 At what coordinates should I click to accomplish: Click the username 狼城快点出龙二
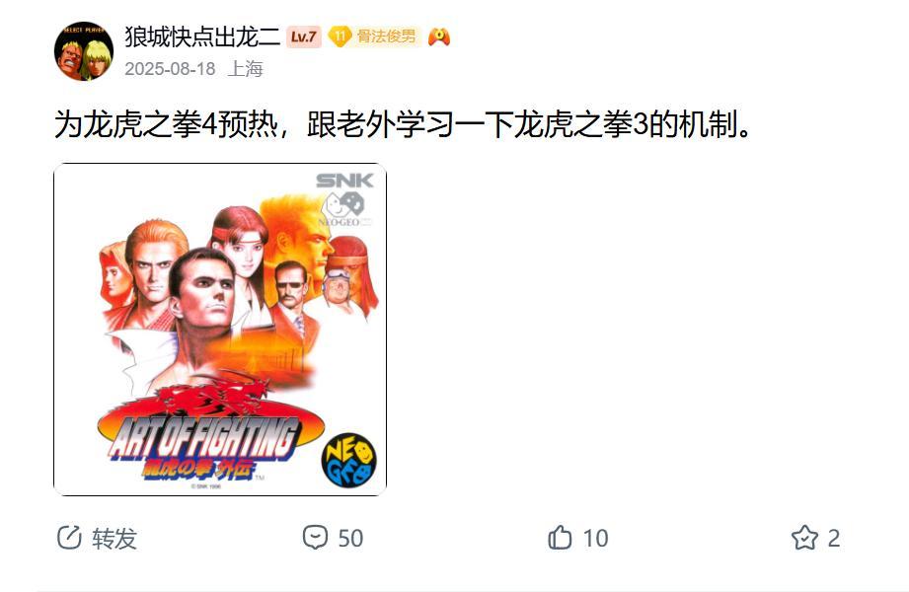coord(201,37)
